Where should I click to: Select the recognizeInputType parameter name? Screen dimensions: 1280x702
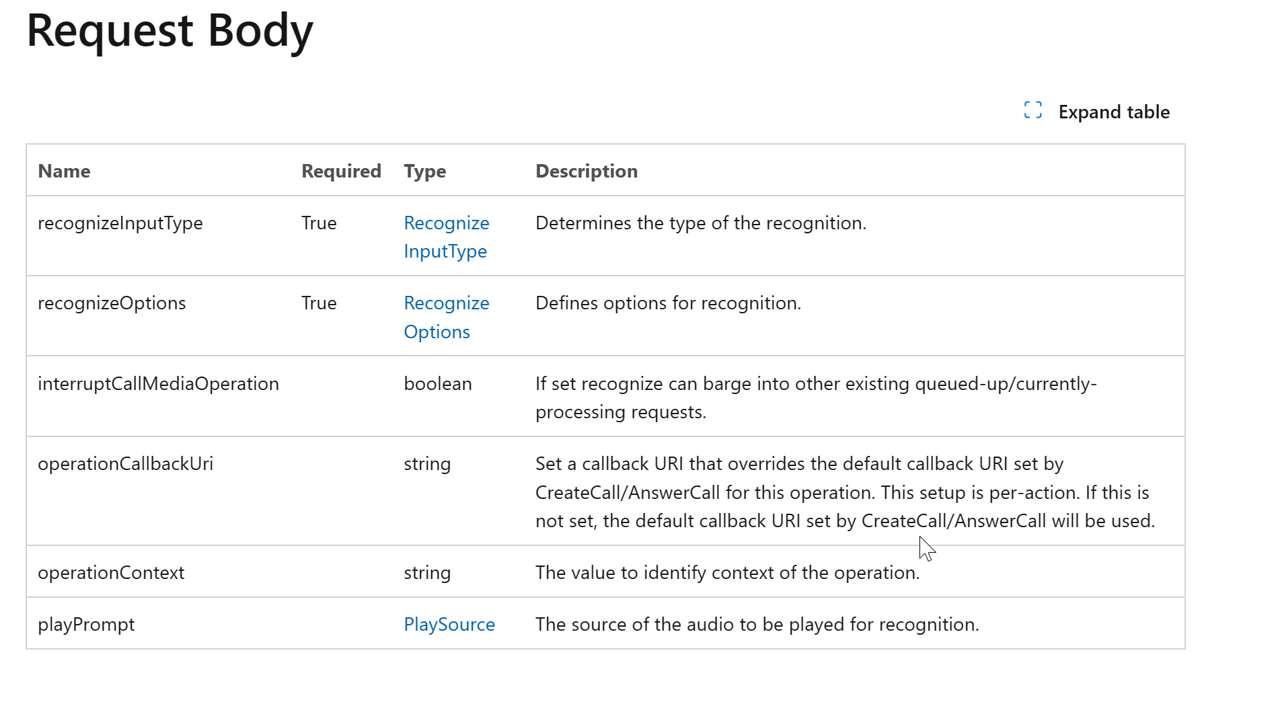pos(120,223)
